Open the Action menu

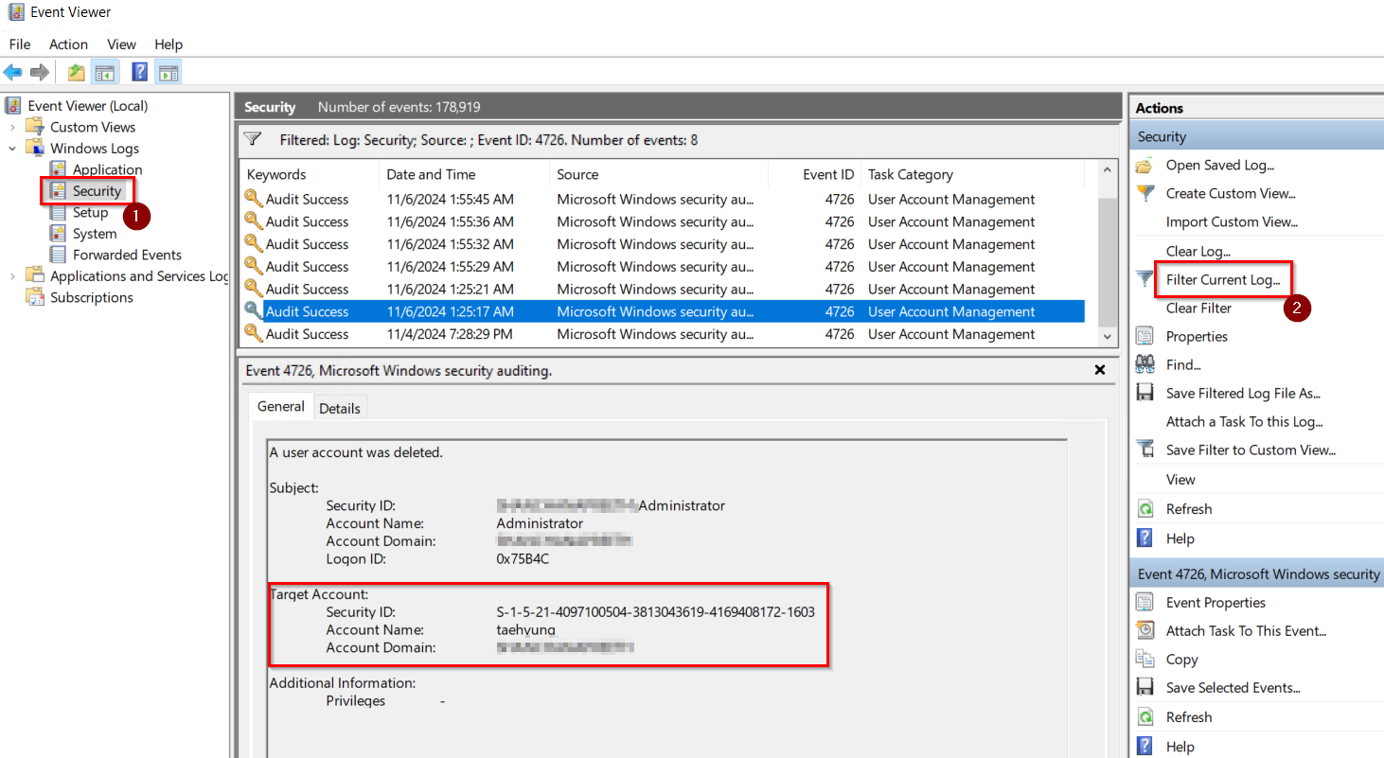tap(68, 44)
